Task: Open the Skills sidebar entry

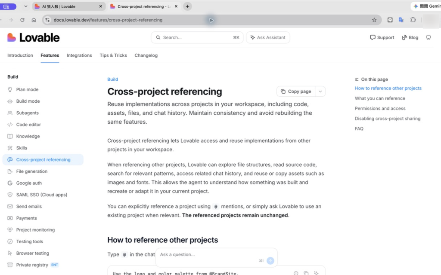Action: (x=22, y=148)
